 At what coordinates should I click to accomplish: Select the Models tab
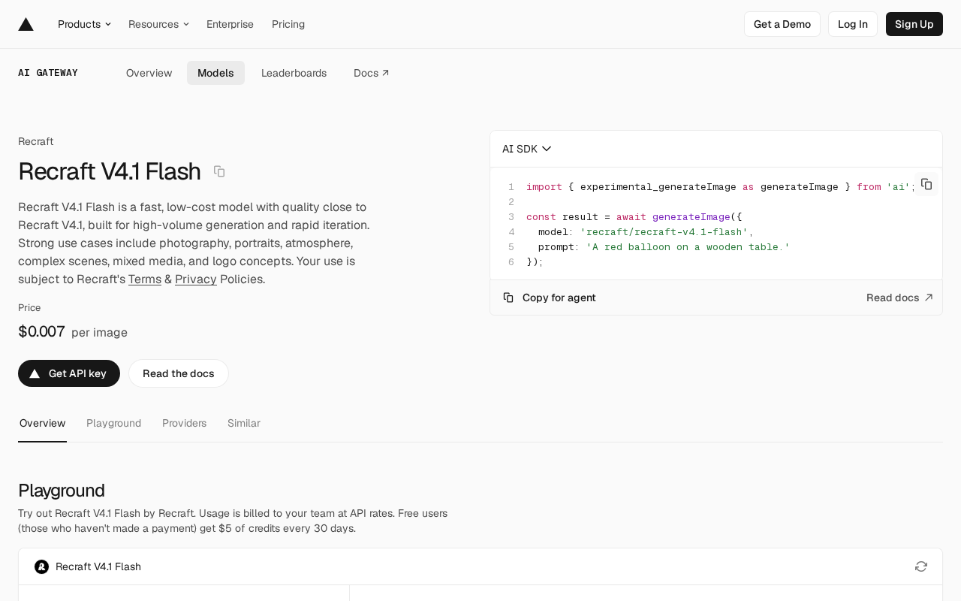(x=215, y=73)
